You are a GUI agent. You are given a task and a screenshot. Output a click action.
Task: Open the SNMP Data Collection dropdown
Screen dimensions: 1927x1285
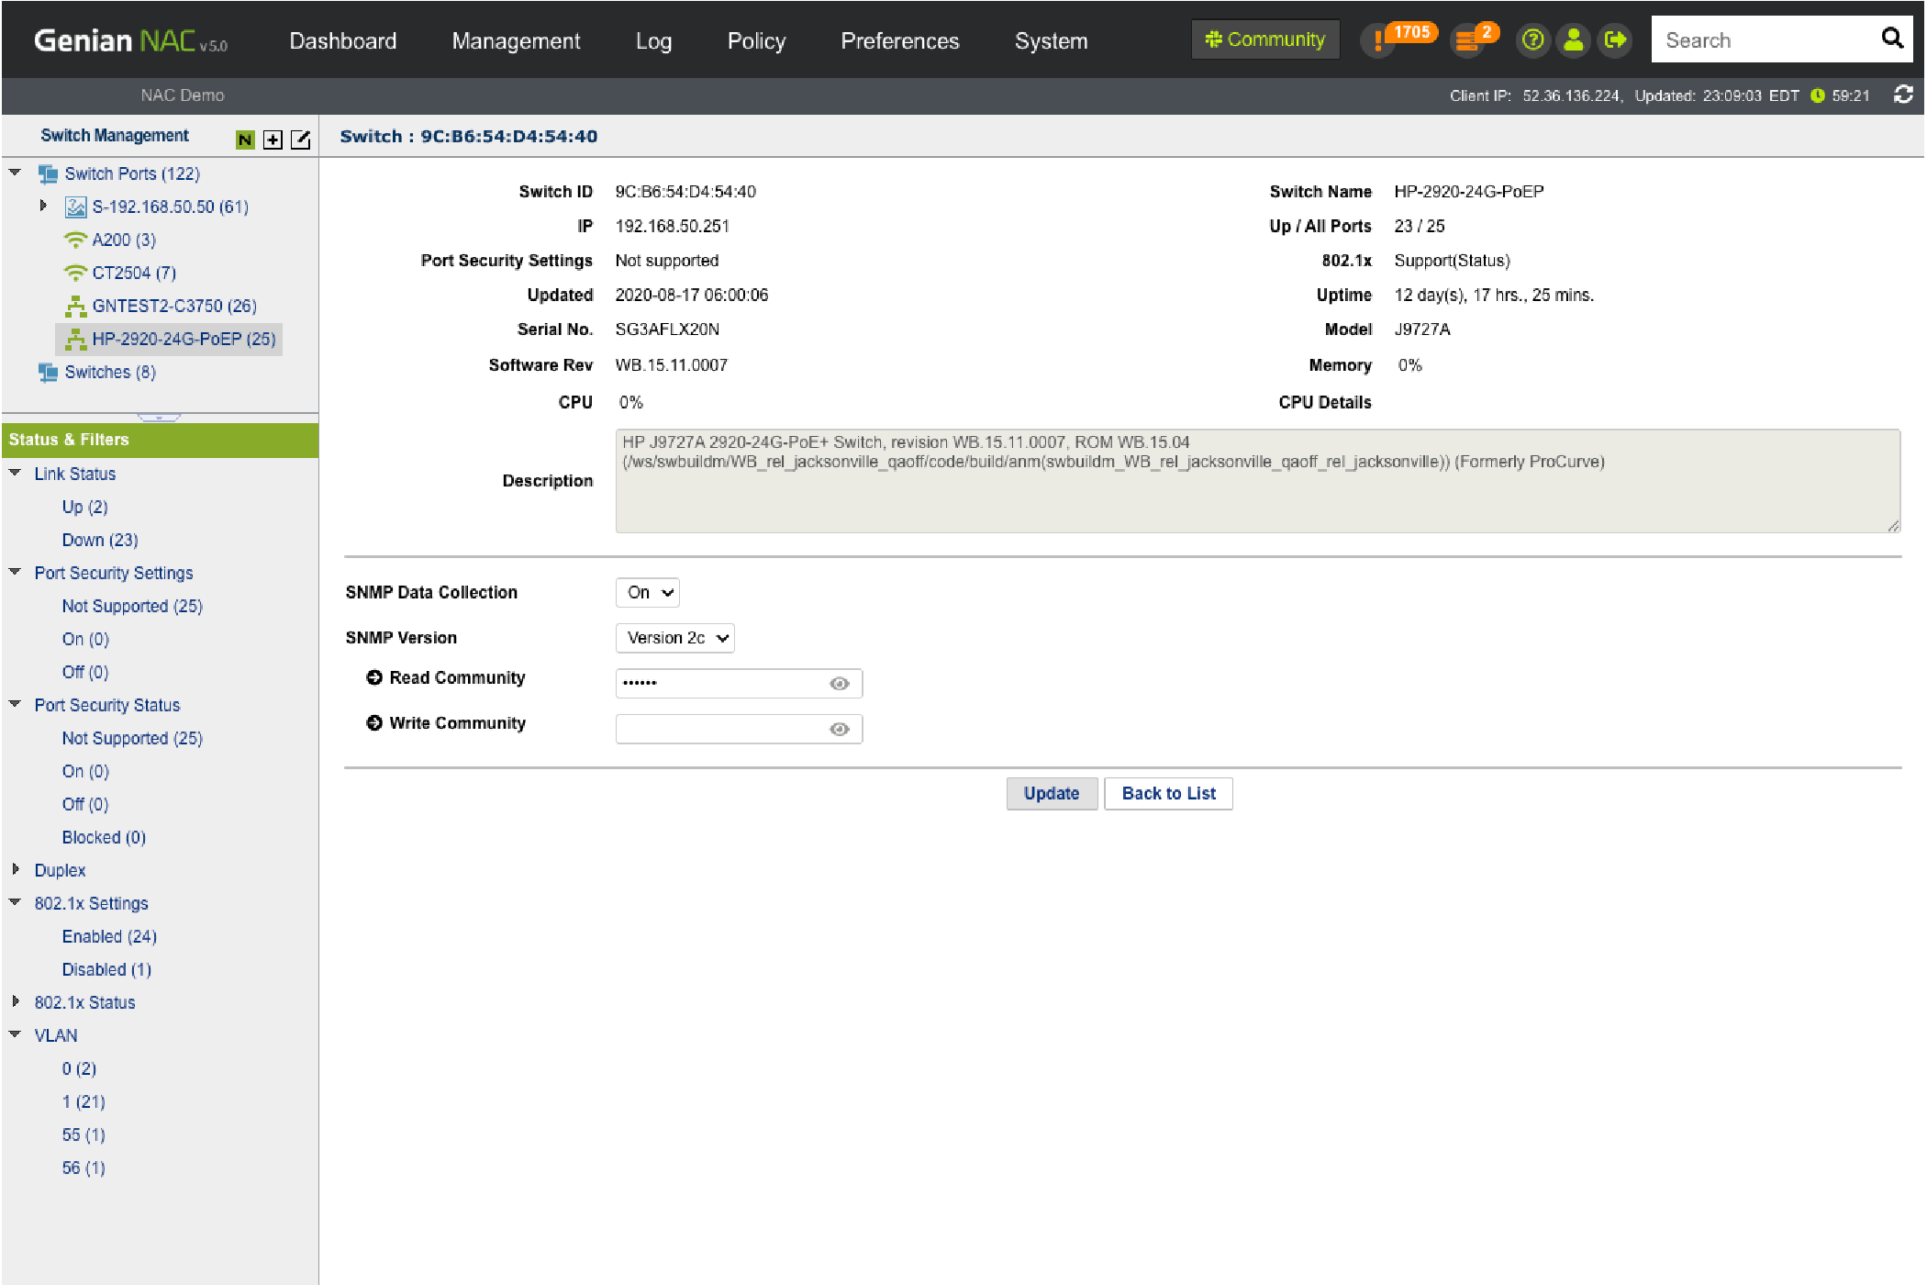point(648,593)
